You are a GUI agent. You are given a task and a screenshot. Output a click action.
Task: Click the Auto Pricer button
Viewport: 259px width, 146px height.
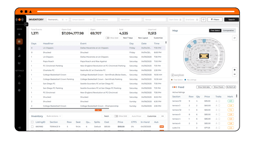(136, 116)
